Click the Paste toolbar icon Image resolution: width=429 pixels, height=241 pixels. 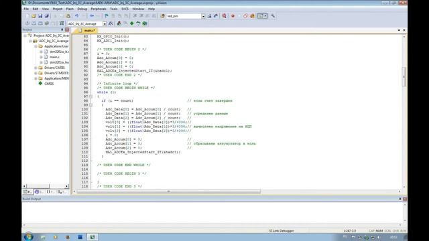pos(68,16)
